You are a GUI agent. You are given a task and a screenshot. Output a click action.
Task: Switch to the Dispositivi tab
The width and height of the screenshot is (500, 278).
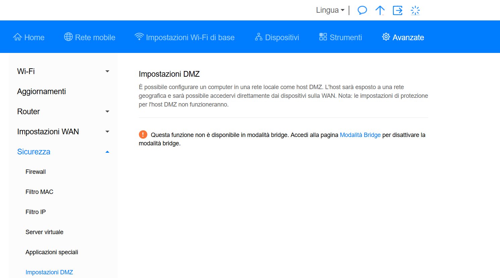pos(277,37)
